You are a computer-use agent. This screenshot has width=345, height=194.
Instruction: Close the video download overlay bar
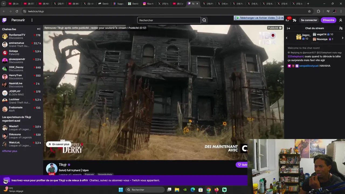(282, 18)
